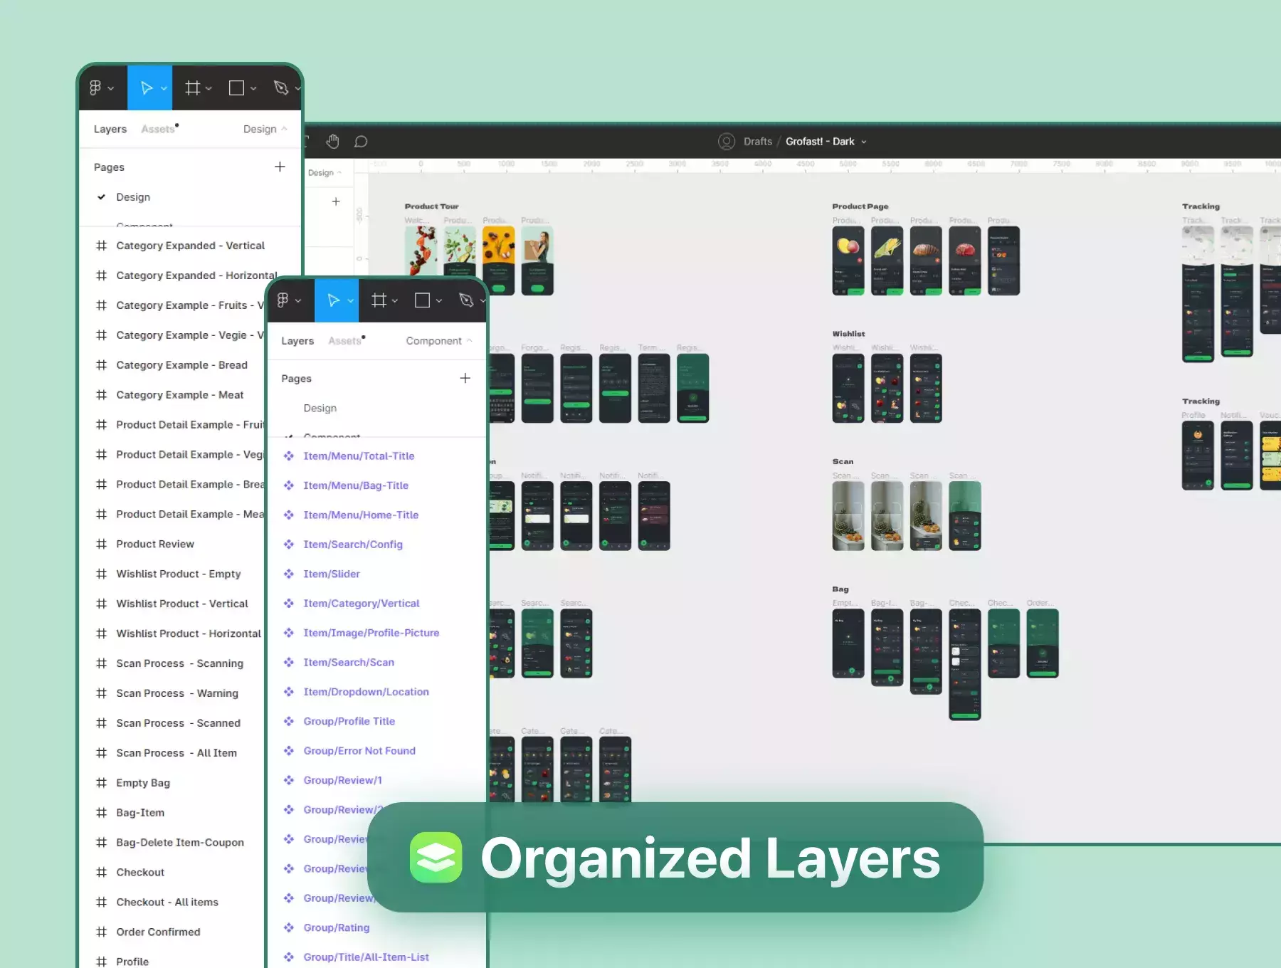
Task: Open Frame tool dropdown arrow in left panel
Action: [209, 88]
